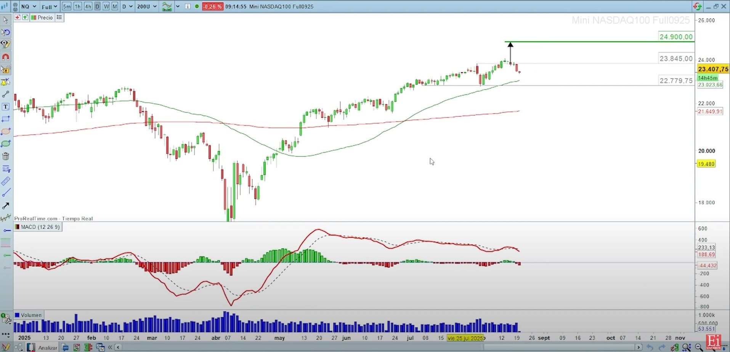Select the Fibonacci retracement tool
The image size is (730, 352).
point(6,169)
